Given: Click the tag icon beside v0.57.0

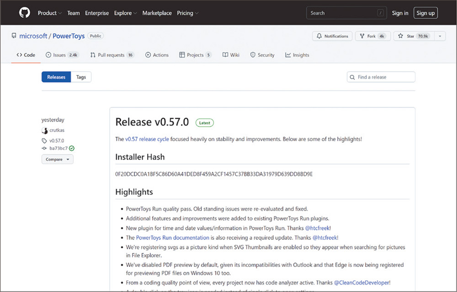Looking at the screenshot, I should (x=44, y=141).
